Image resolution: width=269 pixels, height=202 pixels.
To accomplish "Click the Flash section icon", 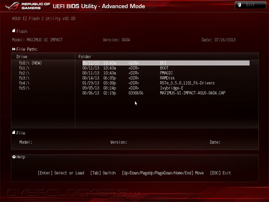I will [14, 31].
